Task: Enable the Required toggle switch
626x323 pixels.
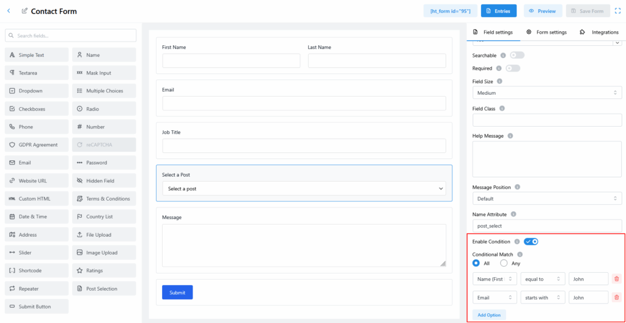Action: 512,69
